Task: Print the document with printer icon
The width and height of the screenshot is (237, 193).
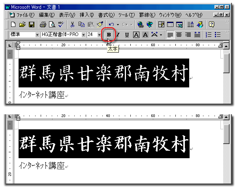Action: (43, 25)
